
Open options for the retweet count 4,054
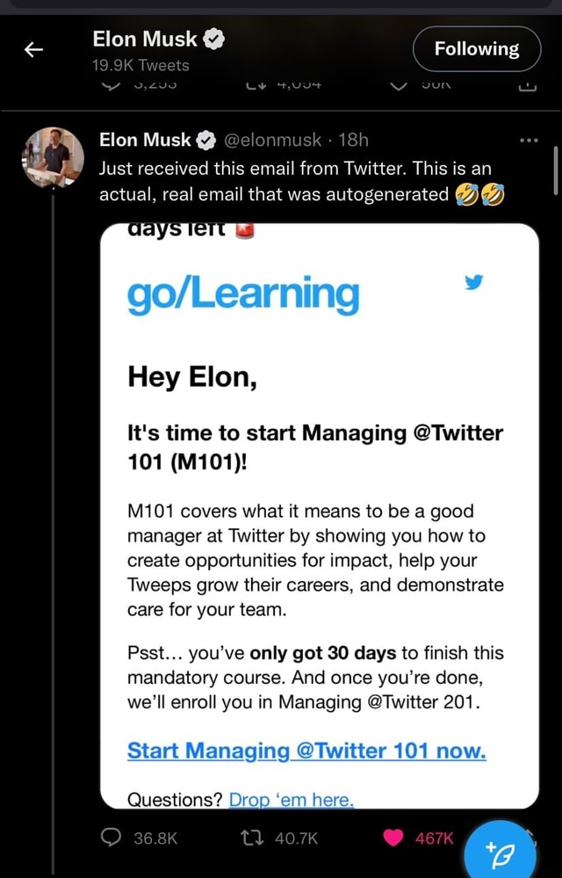click(x=255, y=83)
